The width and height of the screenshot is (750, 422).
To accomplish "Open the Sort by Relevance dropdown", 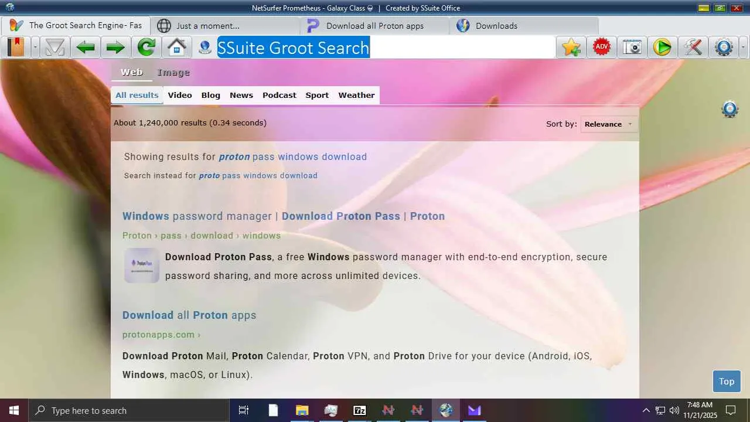I will click(x=609, y=124).
